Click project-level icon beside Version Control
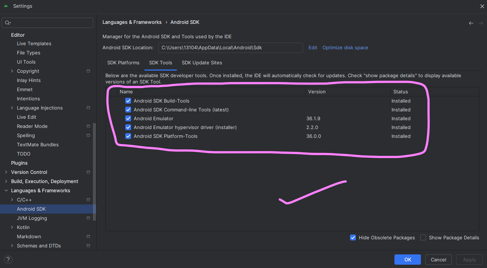 88,172
